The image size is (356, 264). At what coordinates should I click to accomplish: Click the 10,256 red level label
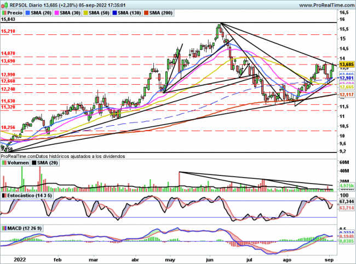(x=8, y=127)
